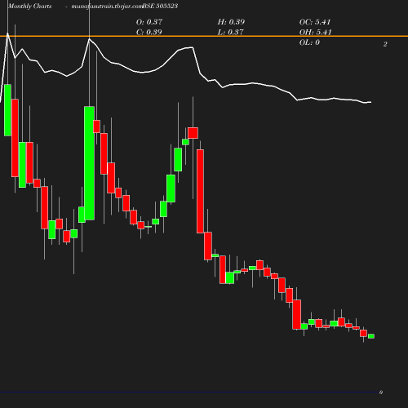Click the 'H: 0.39' high value
The height and width of the screenshot is (408, 408).
click(x=231, y=22)
